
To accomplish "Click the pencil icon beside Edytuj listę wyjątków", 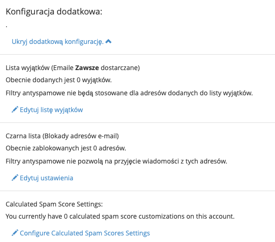I will click(15, 109).
